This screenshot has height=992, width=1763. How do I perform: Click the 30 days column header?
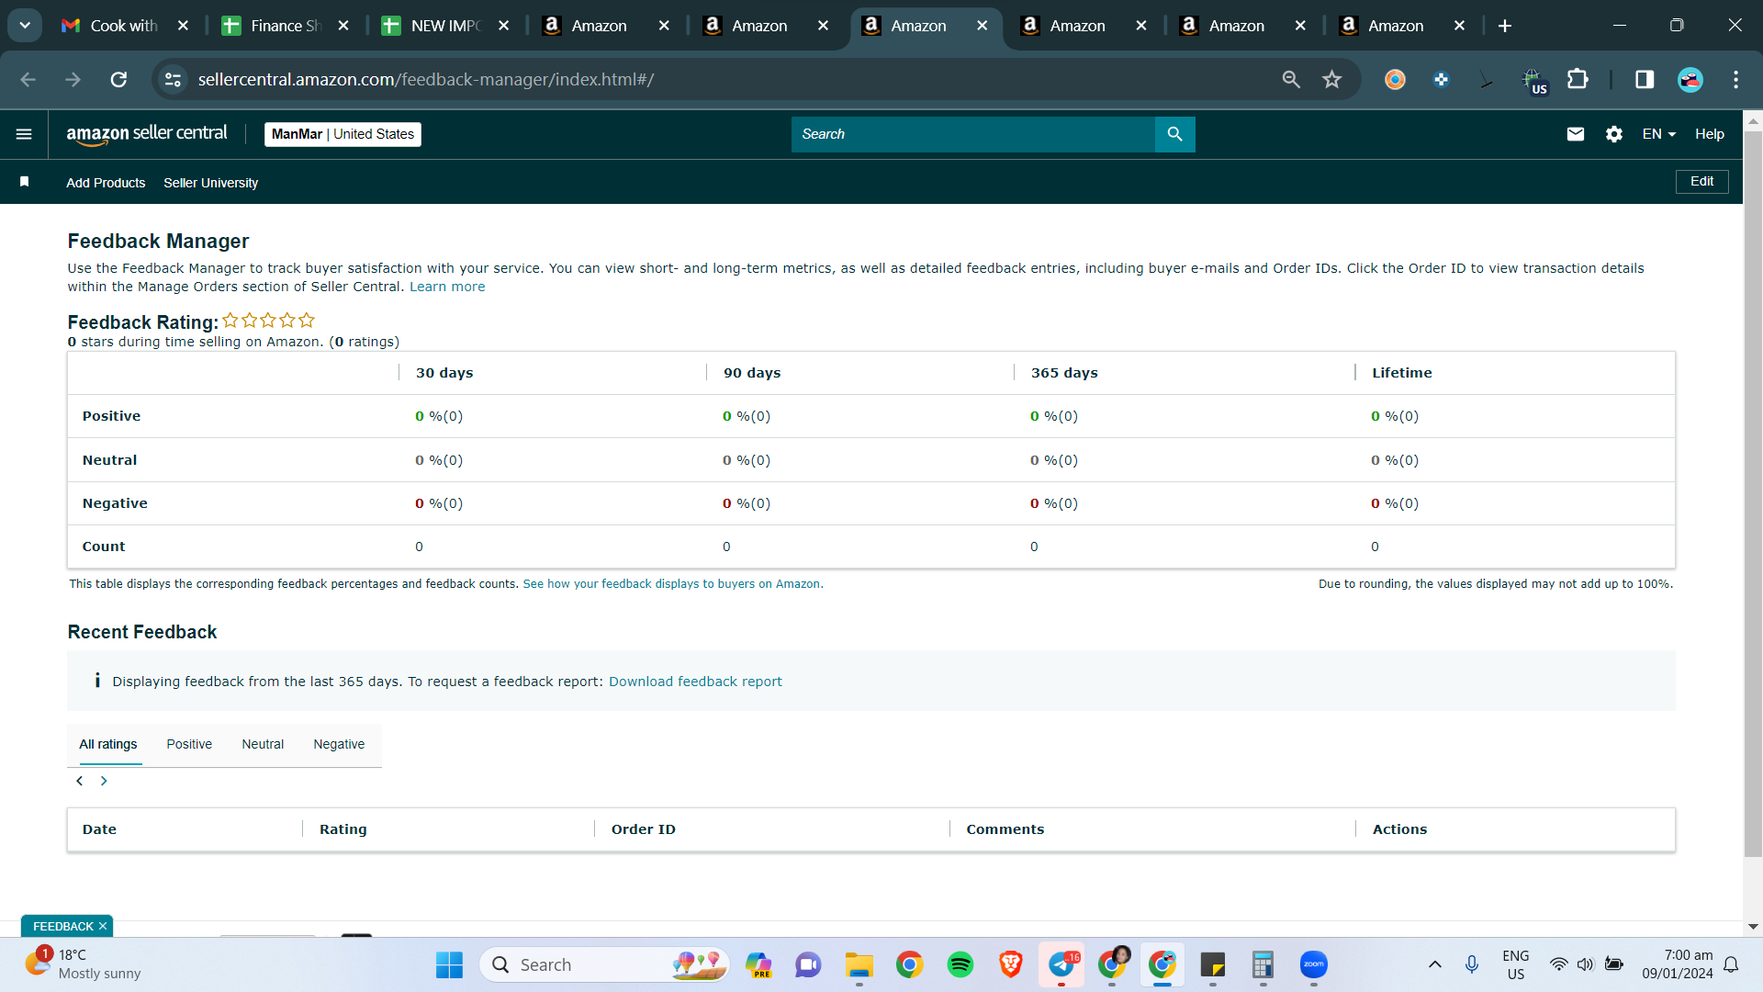[x=444, y=373]
